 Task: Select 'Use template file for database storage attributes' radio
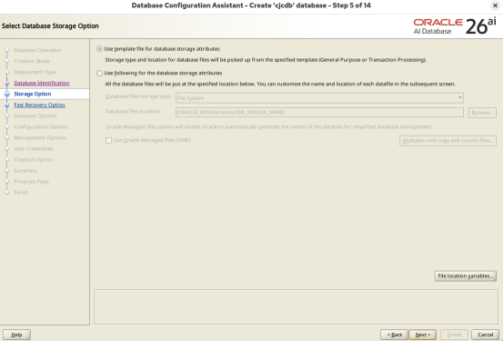pyautogui.click(x=99, y=49)
